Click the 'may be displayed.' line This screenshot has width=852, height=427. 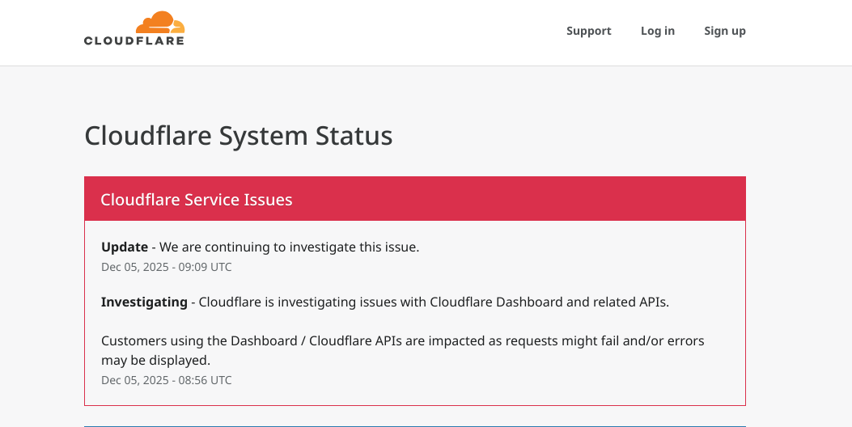(x=155, y=360)
